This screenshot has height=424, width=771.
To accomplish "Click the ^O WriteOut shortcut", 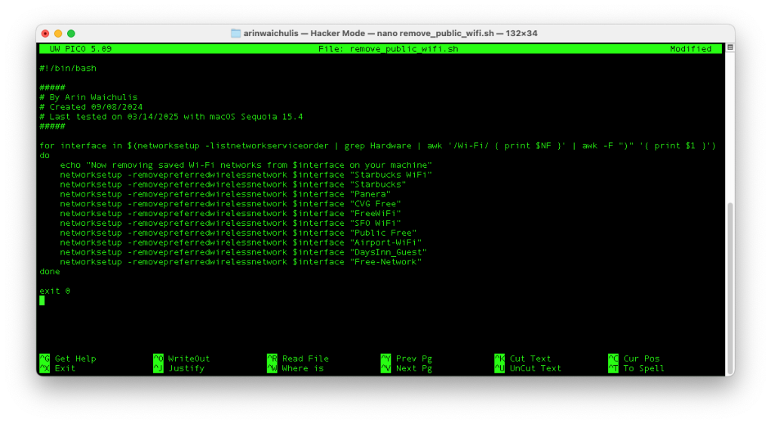I will [x=181, y=358].
